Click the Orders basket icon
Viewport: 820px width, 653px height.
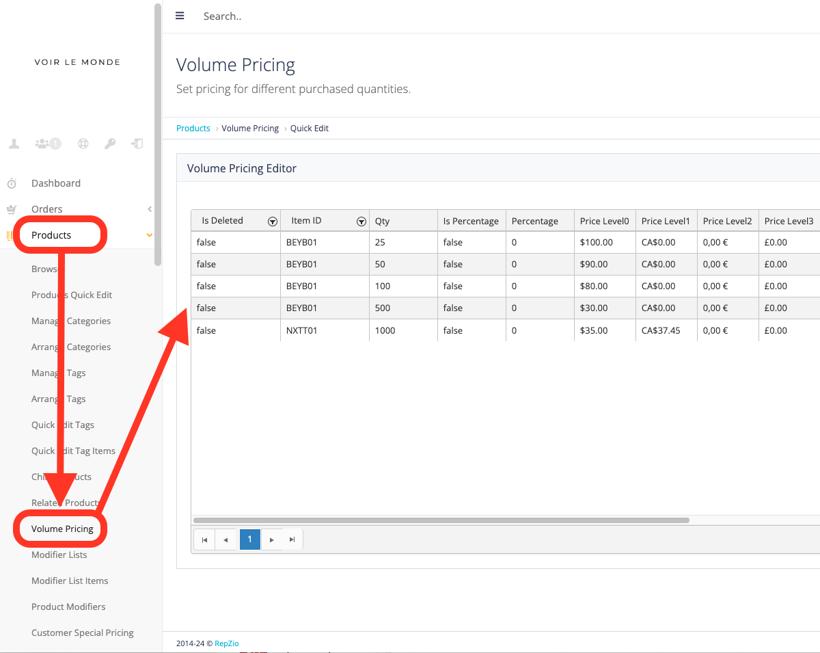click(12, 209)
